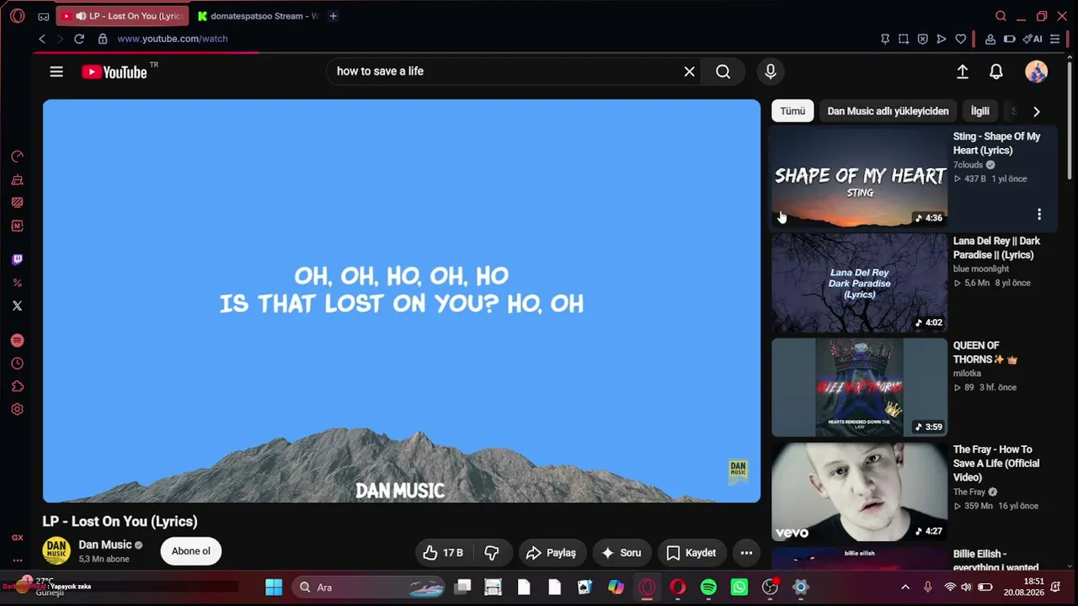
Task: Open the LP - Lost On You video title
Action: [x=120, y=522]
